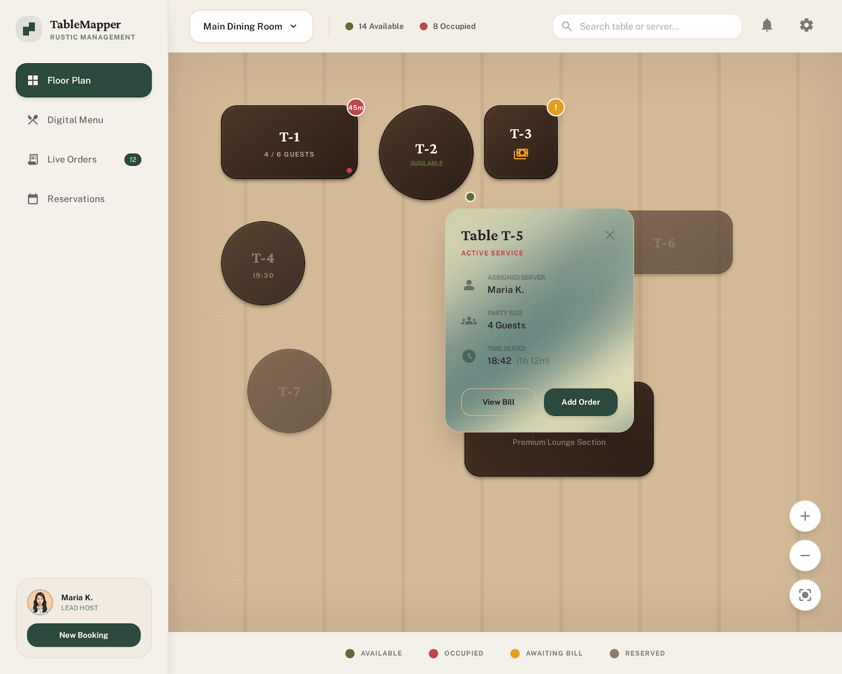Click the 45m timer badge on T-1
Screen dimensions: 842x674
[356, 107]
